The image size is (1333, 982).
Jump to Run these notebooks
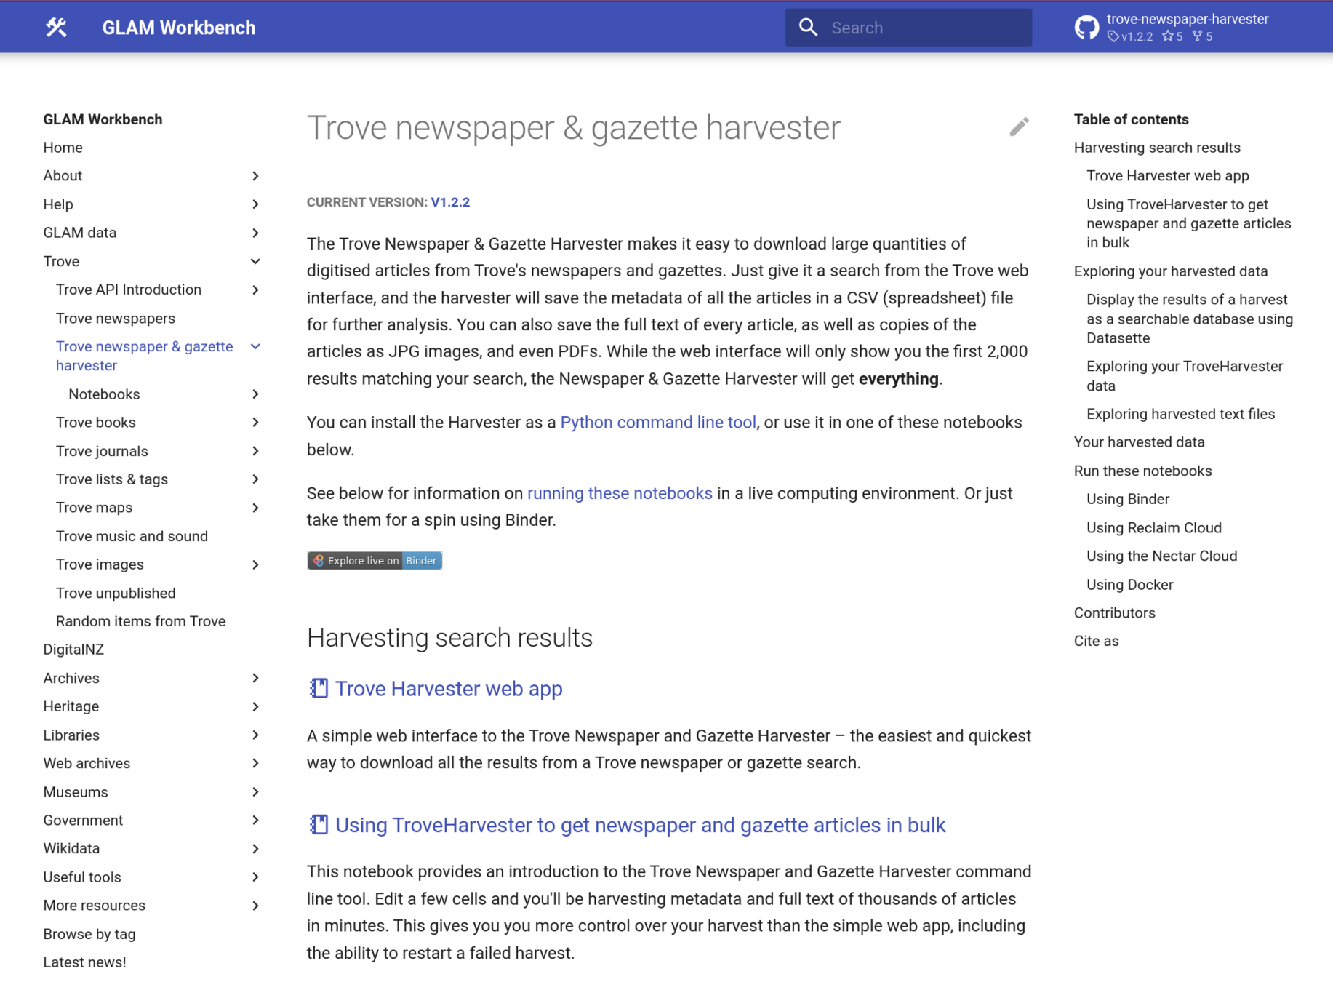1142,471
